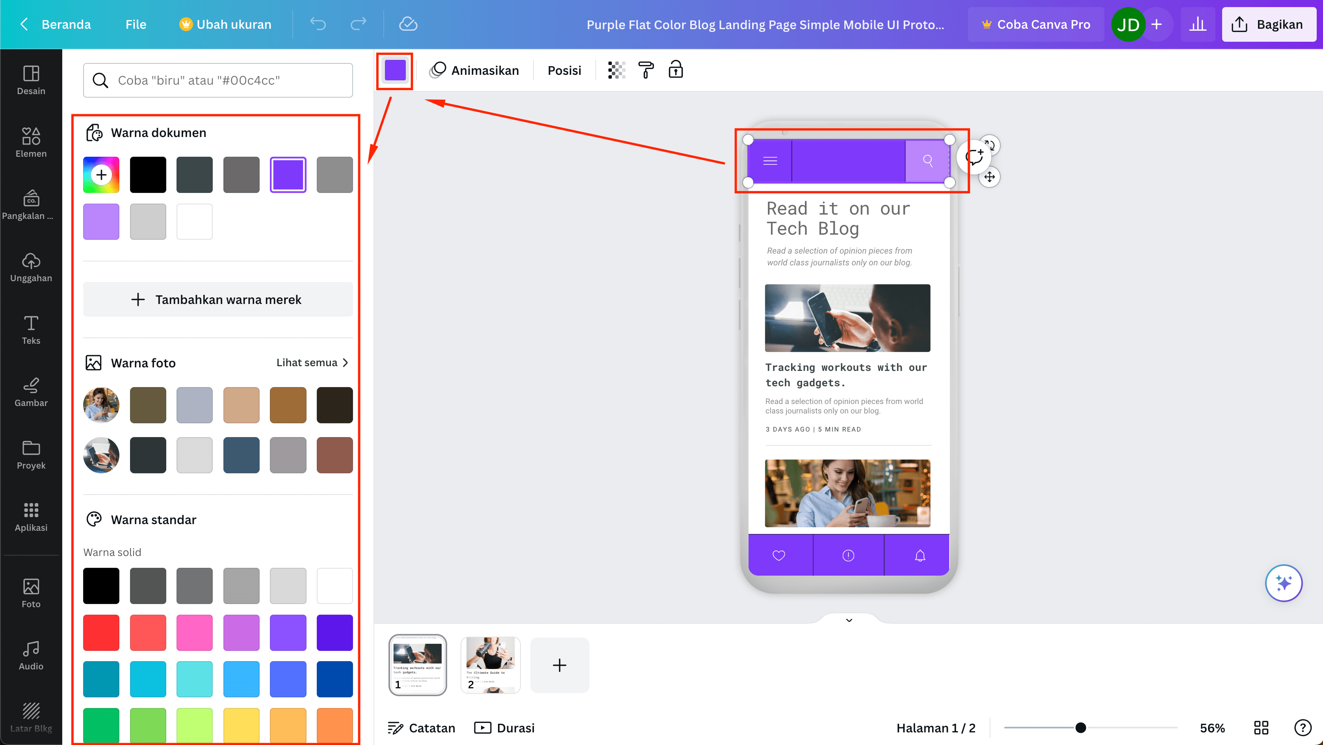Open the grid view icon
This screenshot has width=1323, height=745.
click(1261, 728)
